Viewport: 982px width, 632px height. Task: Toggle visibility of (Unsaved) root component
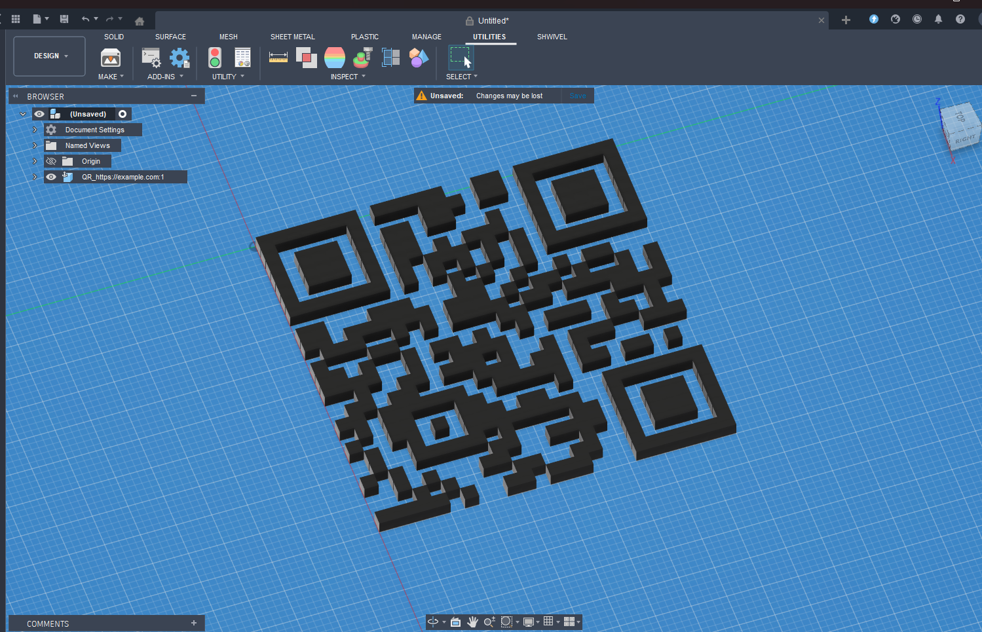[x=39, y=114]
